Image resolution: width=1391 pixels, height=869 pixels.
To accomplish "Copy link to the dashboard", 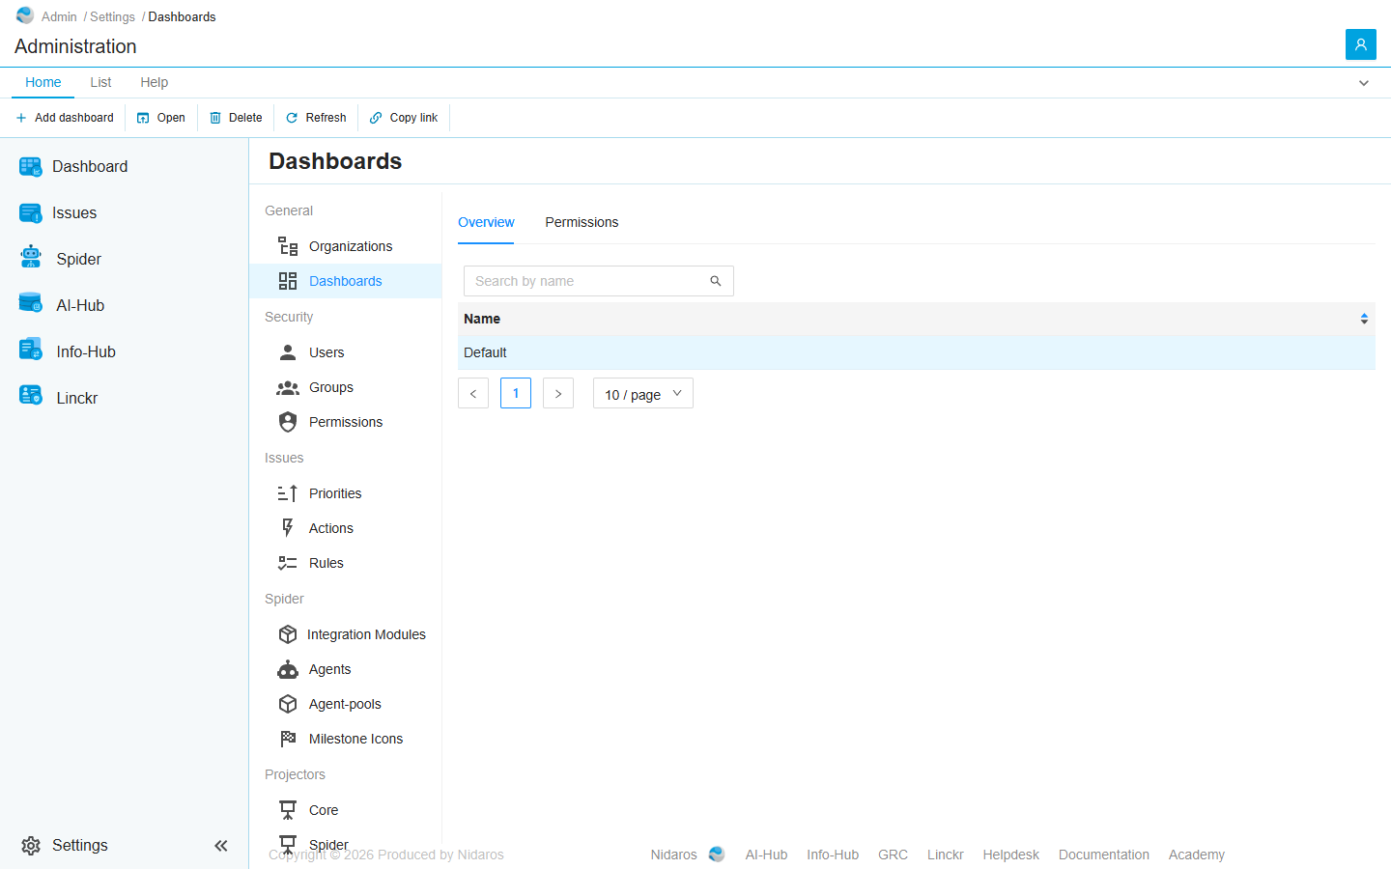I will pyautogui.click(x=404, y=118).
